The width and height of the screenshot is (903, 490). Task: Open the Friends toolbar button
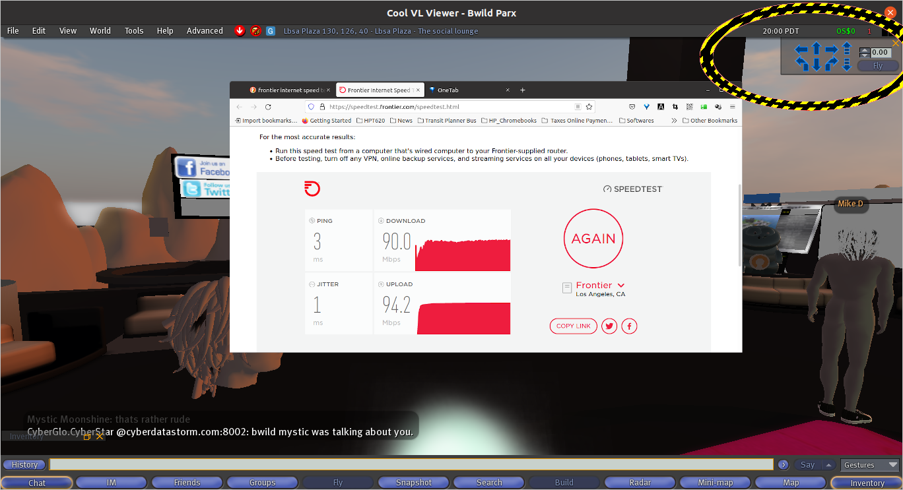tap(187, 483)
